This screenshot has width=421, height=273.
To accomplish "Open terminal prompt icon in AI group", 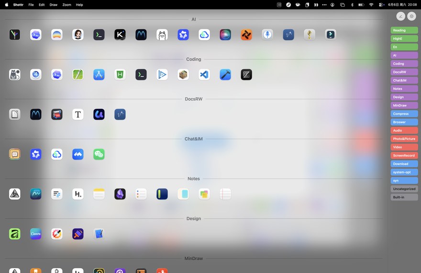I will [x=99, y=34].
